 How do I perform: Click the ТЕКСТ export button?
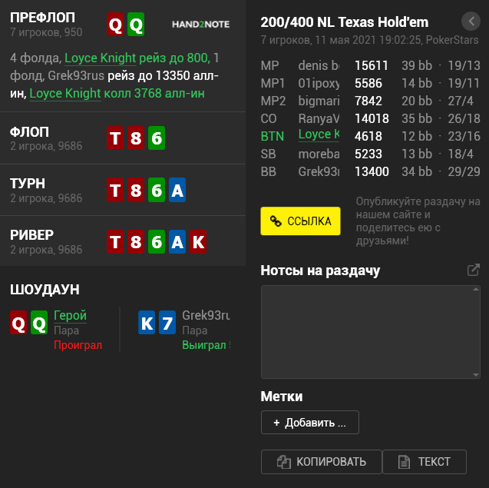(x=425, y=461)
